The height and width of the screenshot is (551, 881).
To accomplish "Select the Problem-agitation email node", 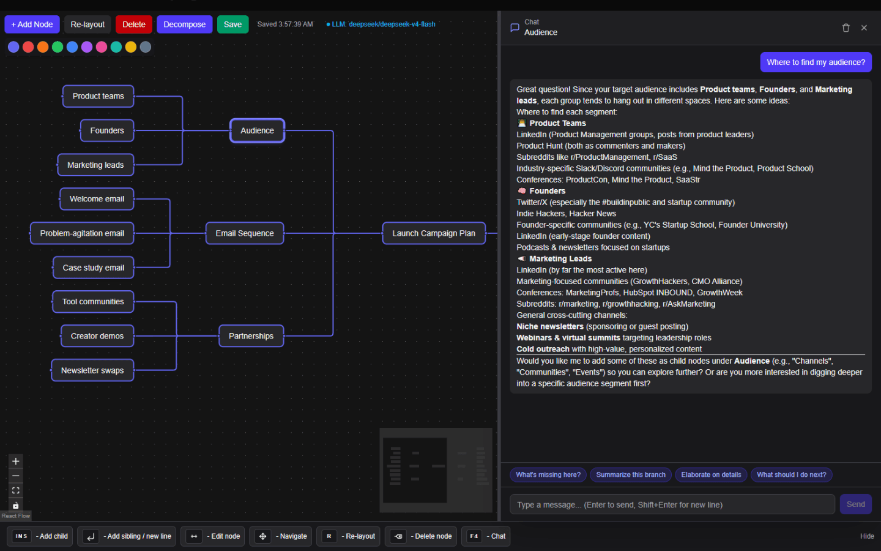I will (x=82, y=233).
